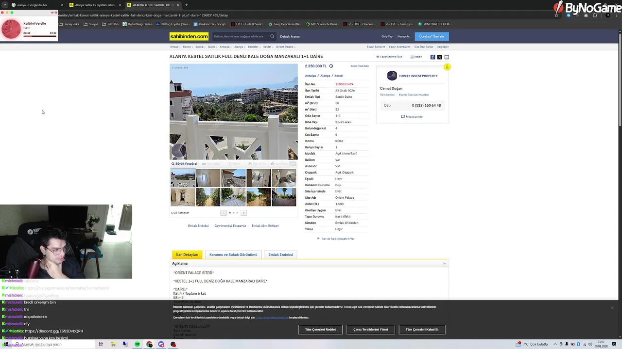The image size is (622, 349).
Task: Share listing by email icon
Action: [447, 57]
